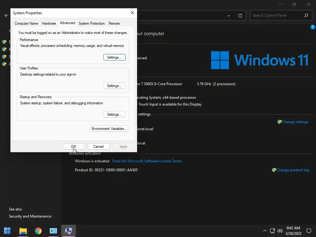Open Security and Maintenance link
The height and width of the screenshot is (237, 316).
(x=30, y=216)
